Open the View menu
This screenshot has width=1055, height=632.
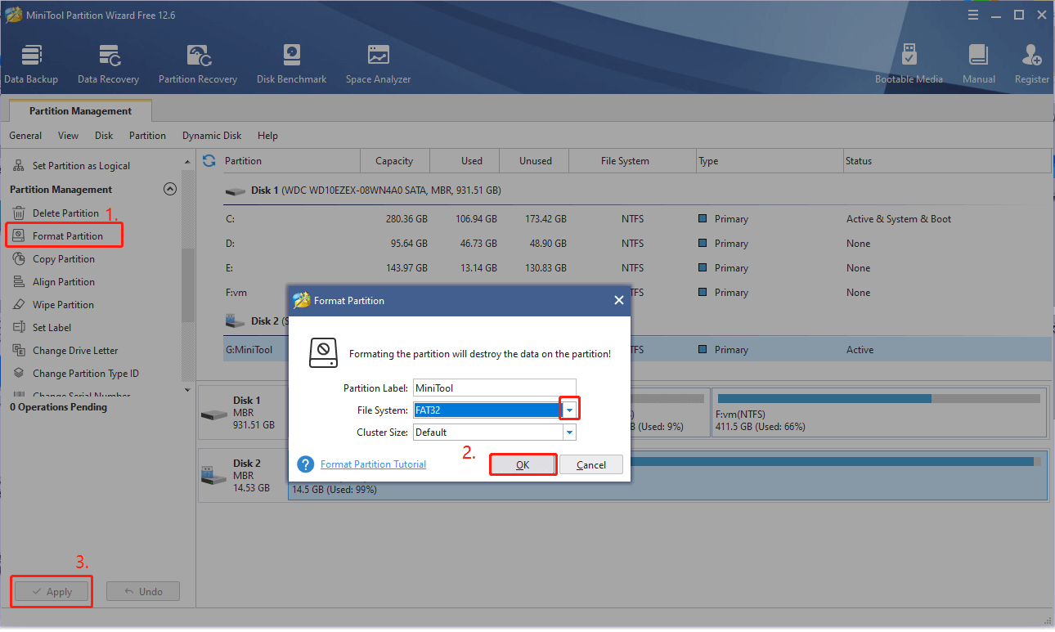click(x=69, y=136)
